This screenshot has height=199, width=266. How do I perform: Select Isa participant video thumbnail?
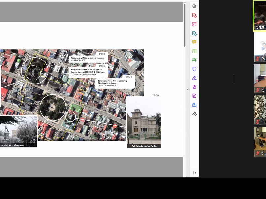260,110
